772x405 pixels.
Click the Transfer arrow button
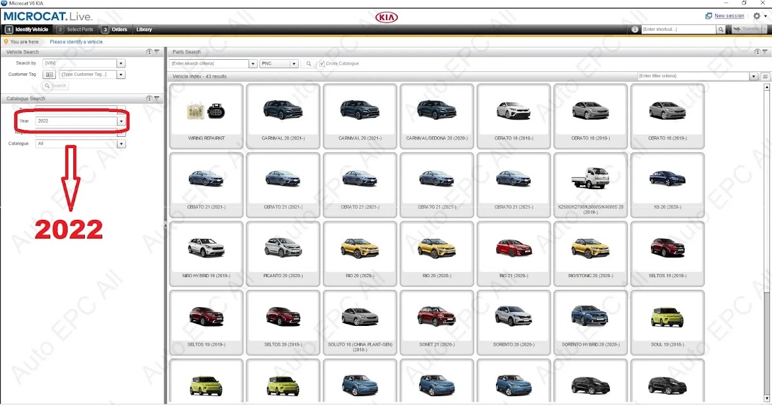(746, 30)
